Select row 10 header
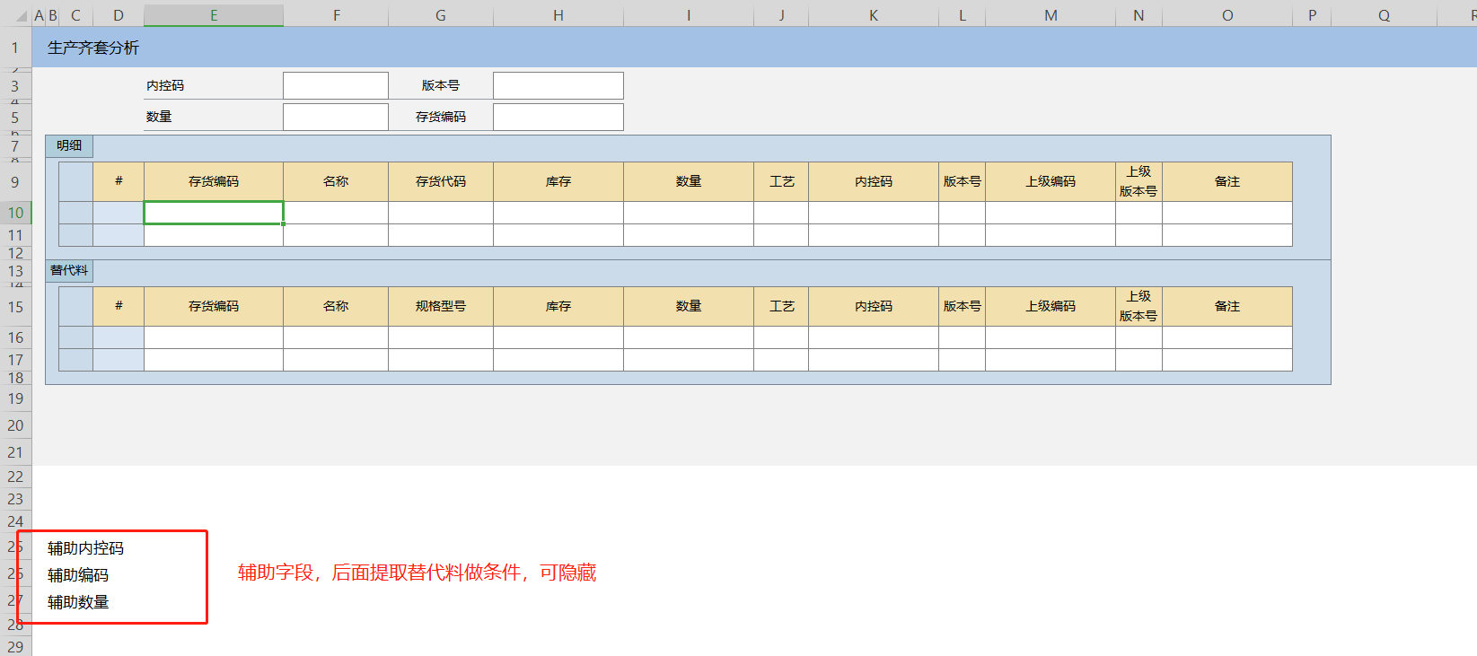 click(15, 213)
